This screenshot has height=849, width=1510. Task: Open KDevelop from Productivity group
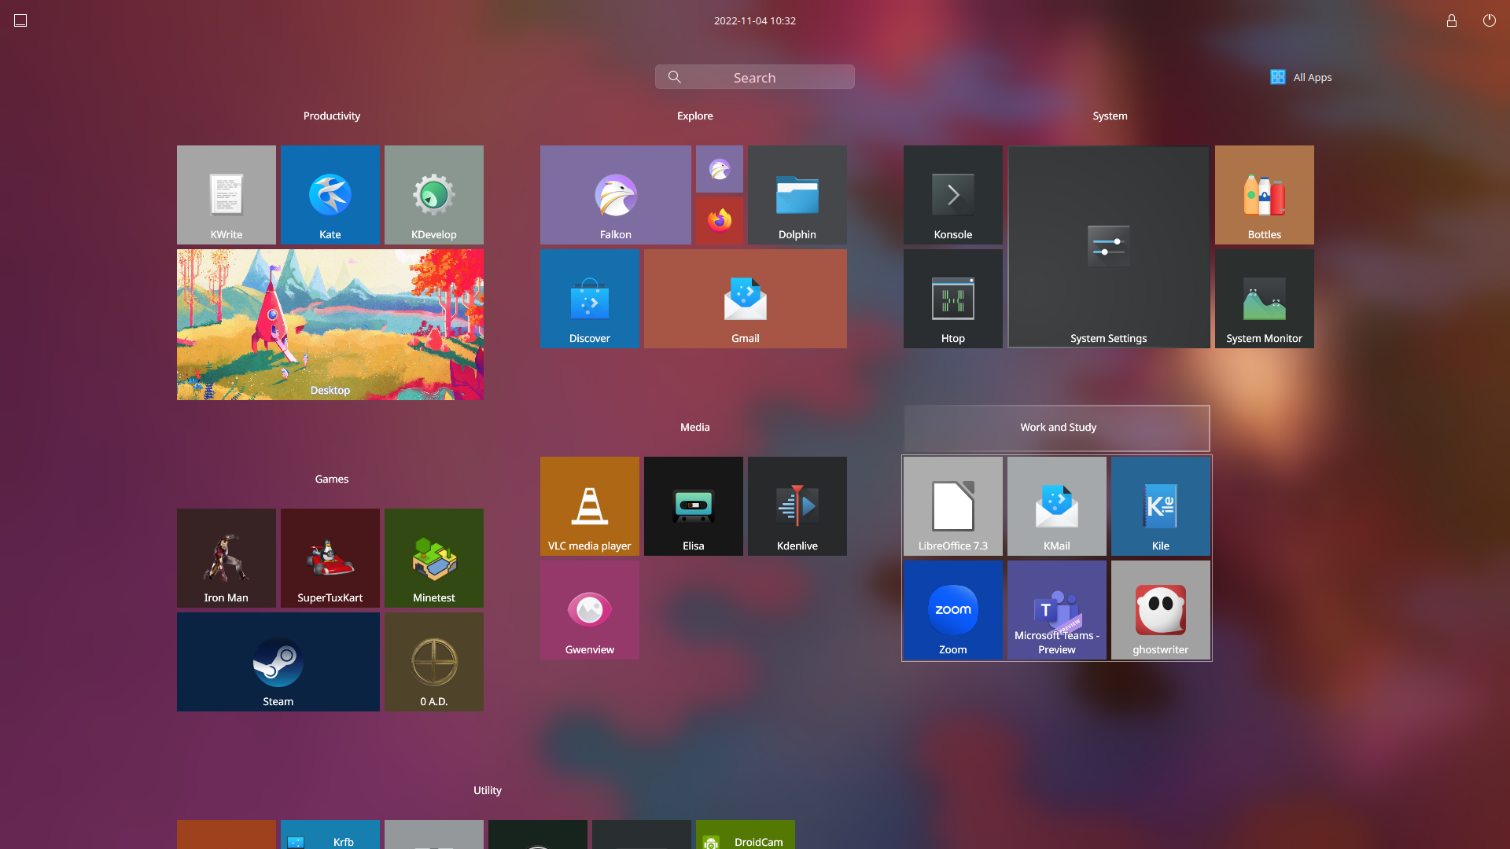(434, 195)
